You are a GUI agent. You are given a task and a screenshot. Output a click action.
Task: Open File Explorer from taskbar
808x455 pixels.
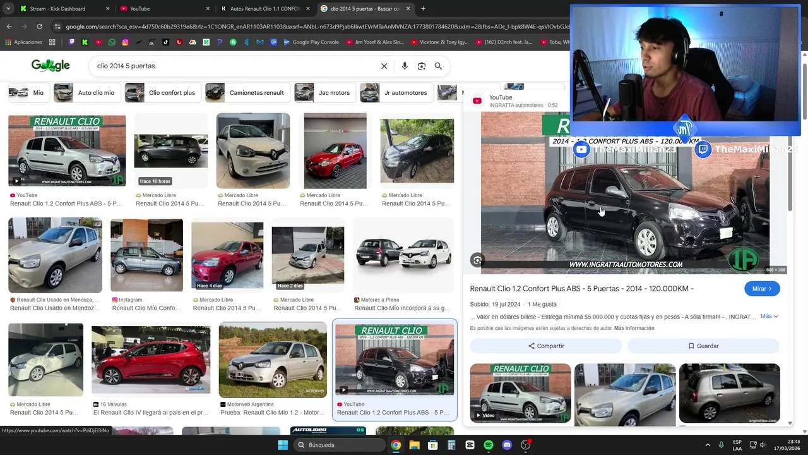[414, 445]
